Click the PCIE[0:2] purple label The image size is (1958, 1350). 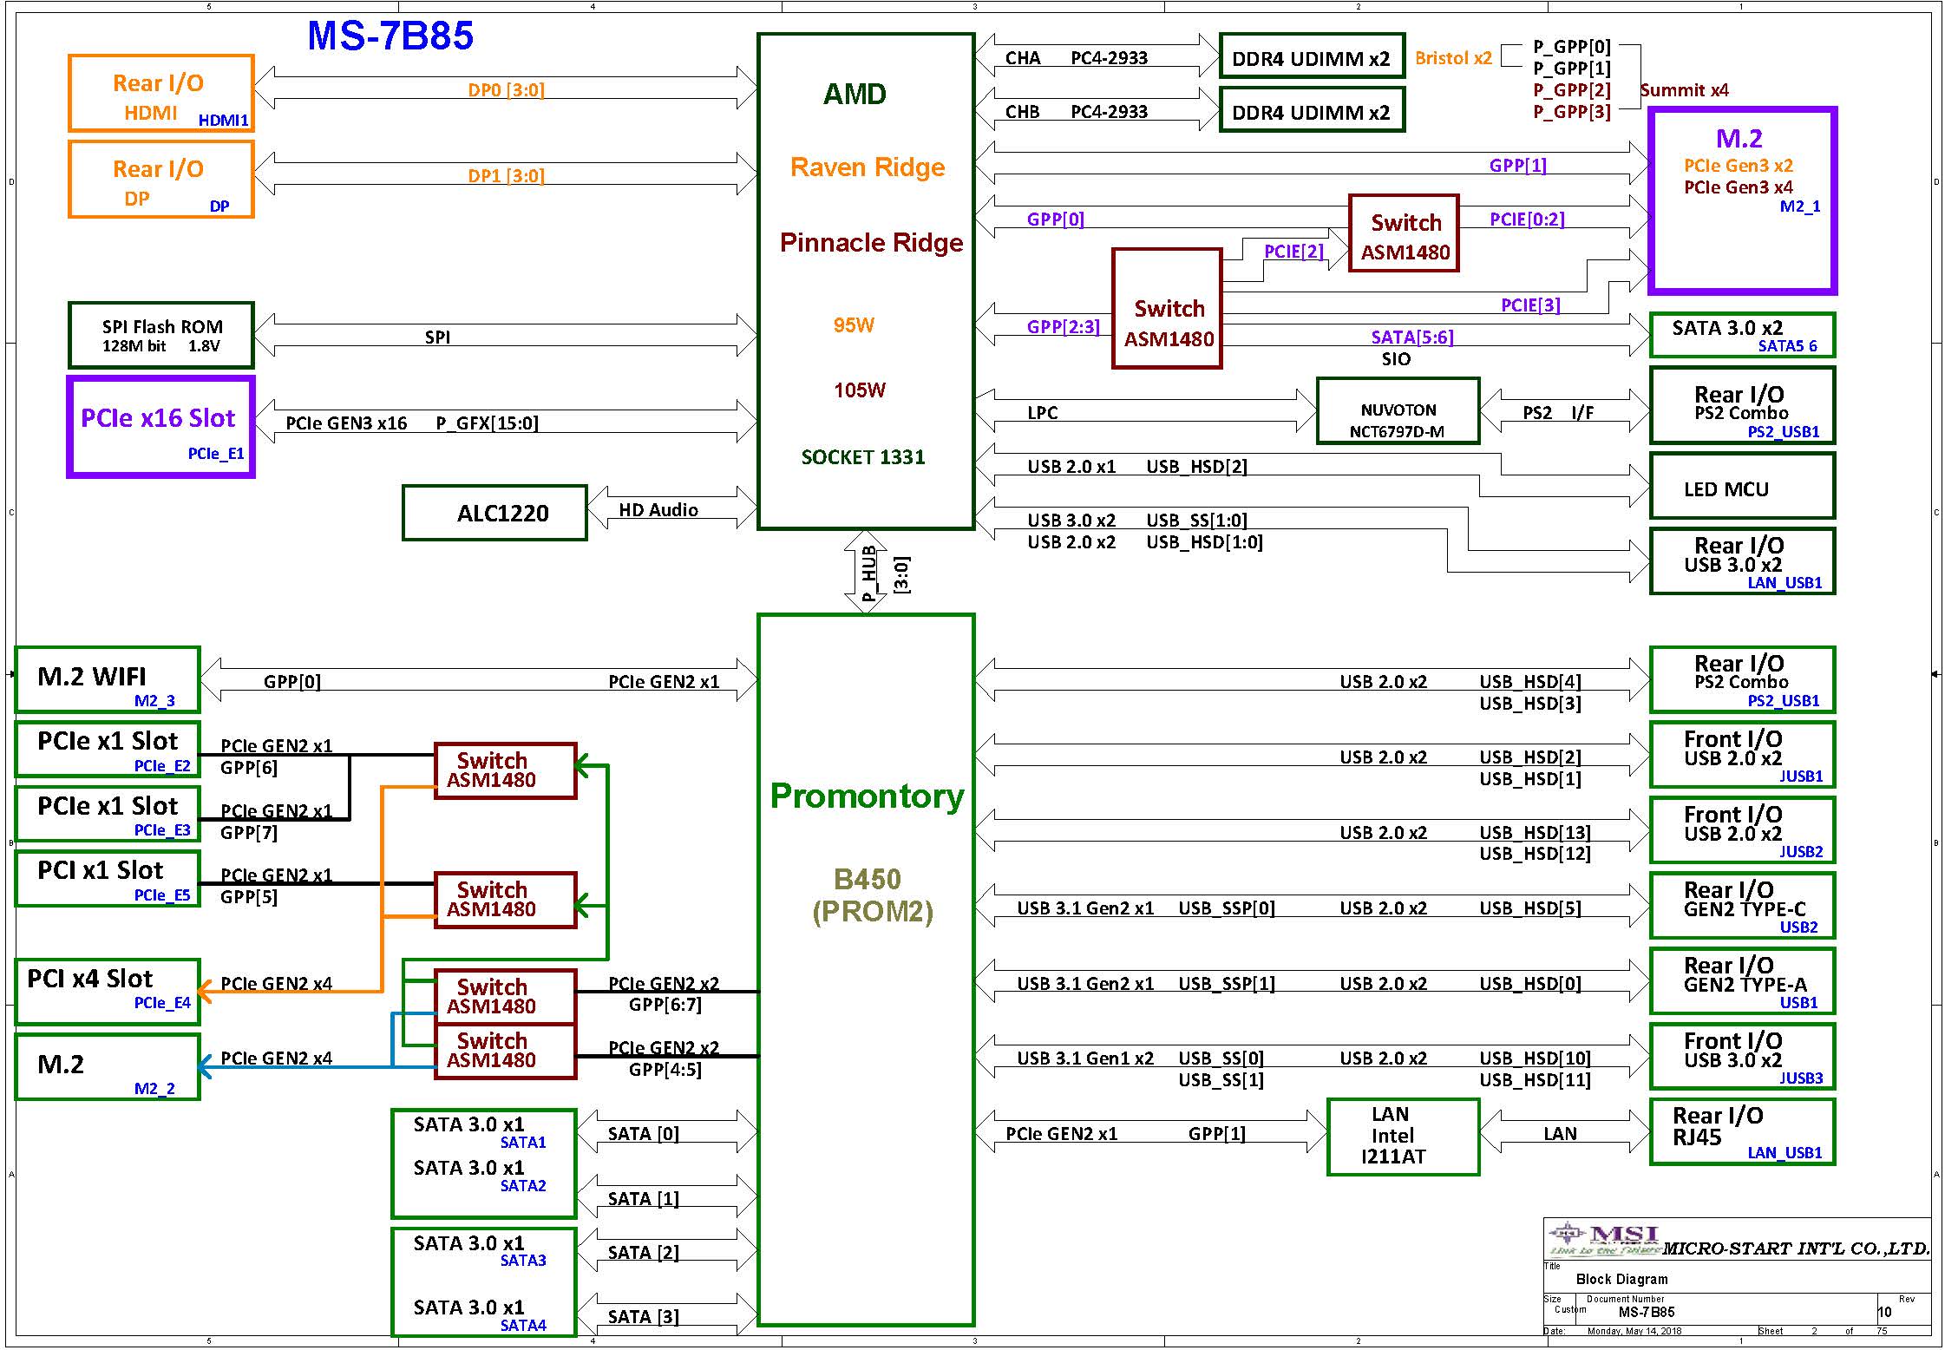click(x=1527, y=220)
